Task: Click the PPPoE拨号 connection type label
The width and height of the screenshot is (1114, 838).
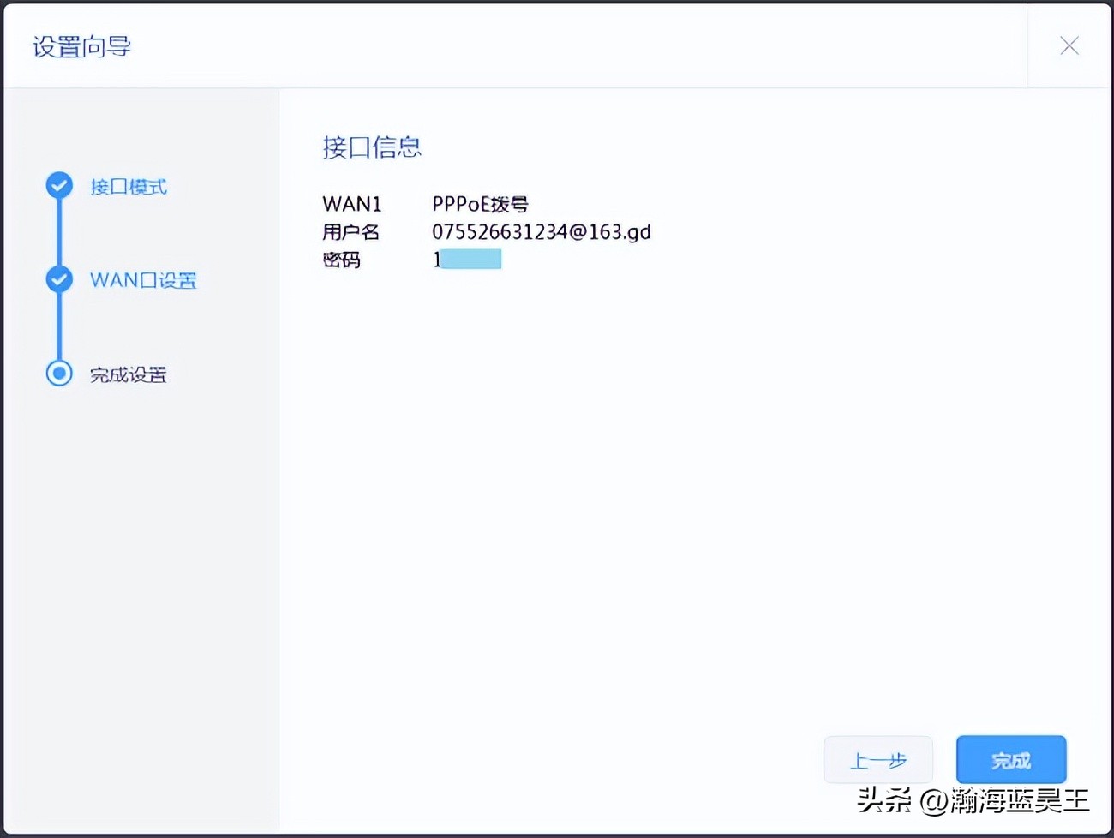Action: [x=480, y=203]
